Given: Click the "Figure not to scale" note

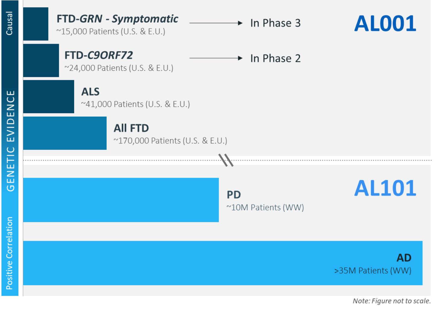Looking at the screenshot, I should pos(391,301).
